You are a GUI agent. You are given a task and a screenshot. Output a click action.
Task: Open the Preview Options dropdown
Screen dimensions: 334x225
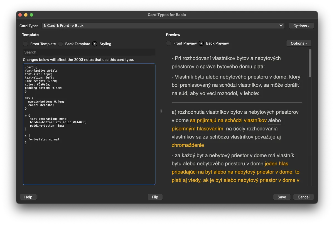point(299,43)
